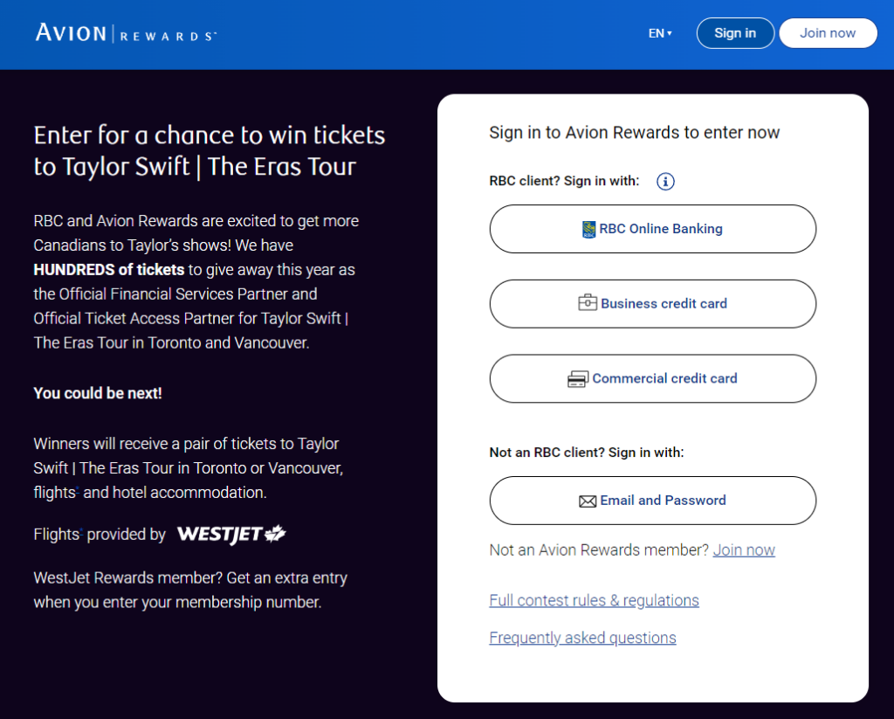Image resolution: width=894 pixels, height=719 pixels.
Task: Click the maple leaf emblem in WestJet logo
Action: click(x=276, y=534)
